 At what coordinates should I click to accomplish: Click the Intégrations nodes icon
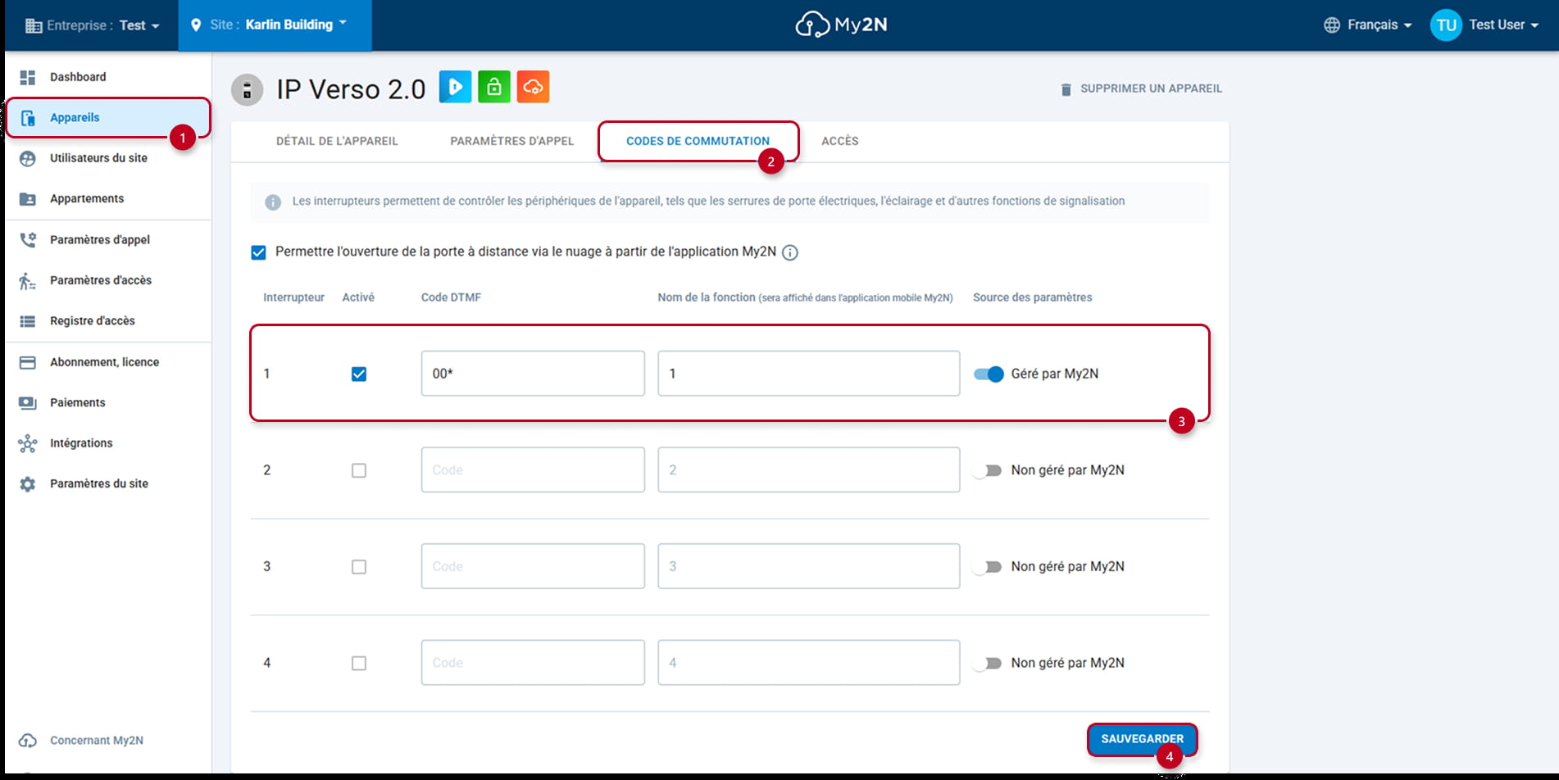pyautogui.click(x=28, y=443)
